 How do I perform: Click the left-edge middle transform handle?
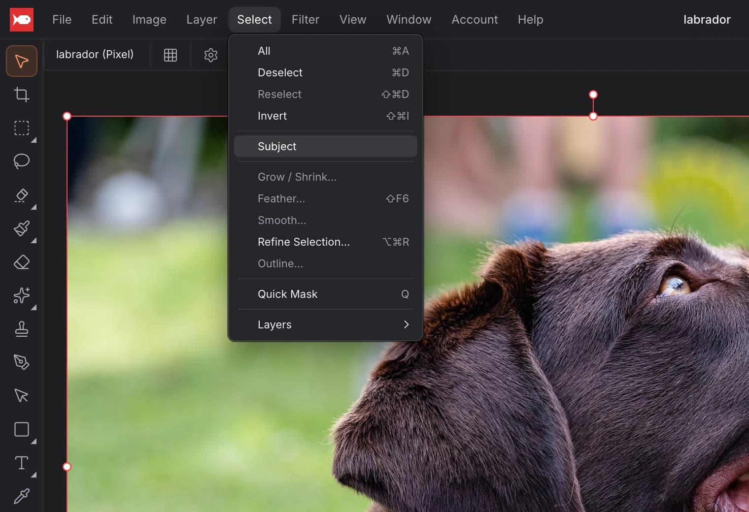[67, 467]
